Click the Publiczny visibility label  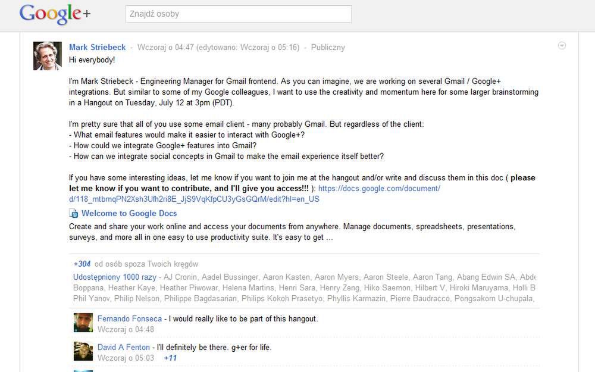[328, 48]
